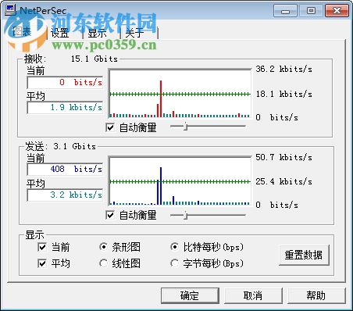
Task: Switch to the 图表 tab
Action: coord(22,32)
